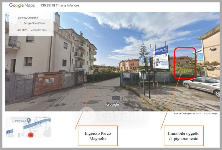222x150 pixels.
Task: Click the 'Immobile oggetto di pignoramento' label box
Action: 183,136
